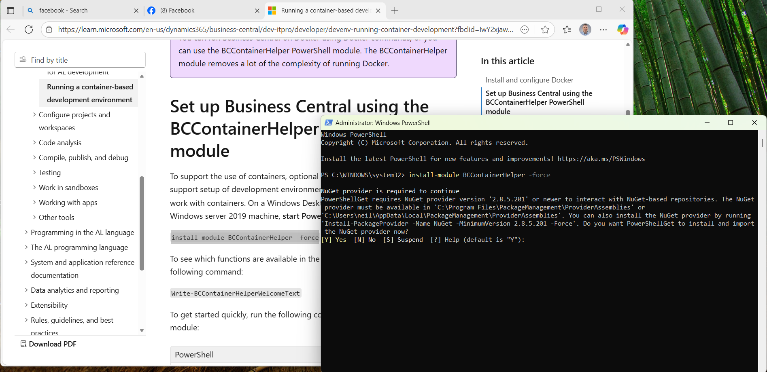Open Install and configure Docker article link
Viewport: 767px width, 372px height.
tap(529, 80)
